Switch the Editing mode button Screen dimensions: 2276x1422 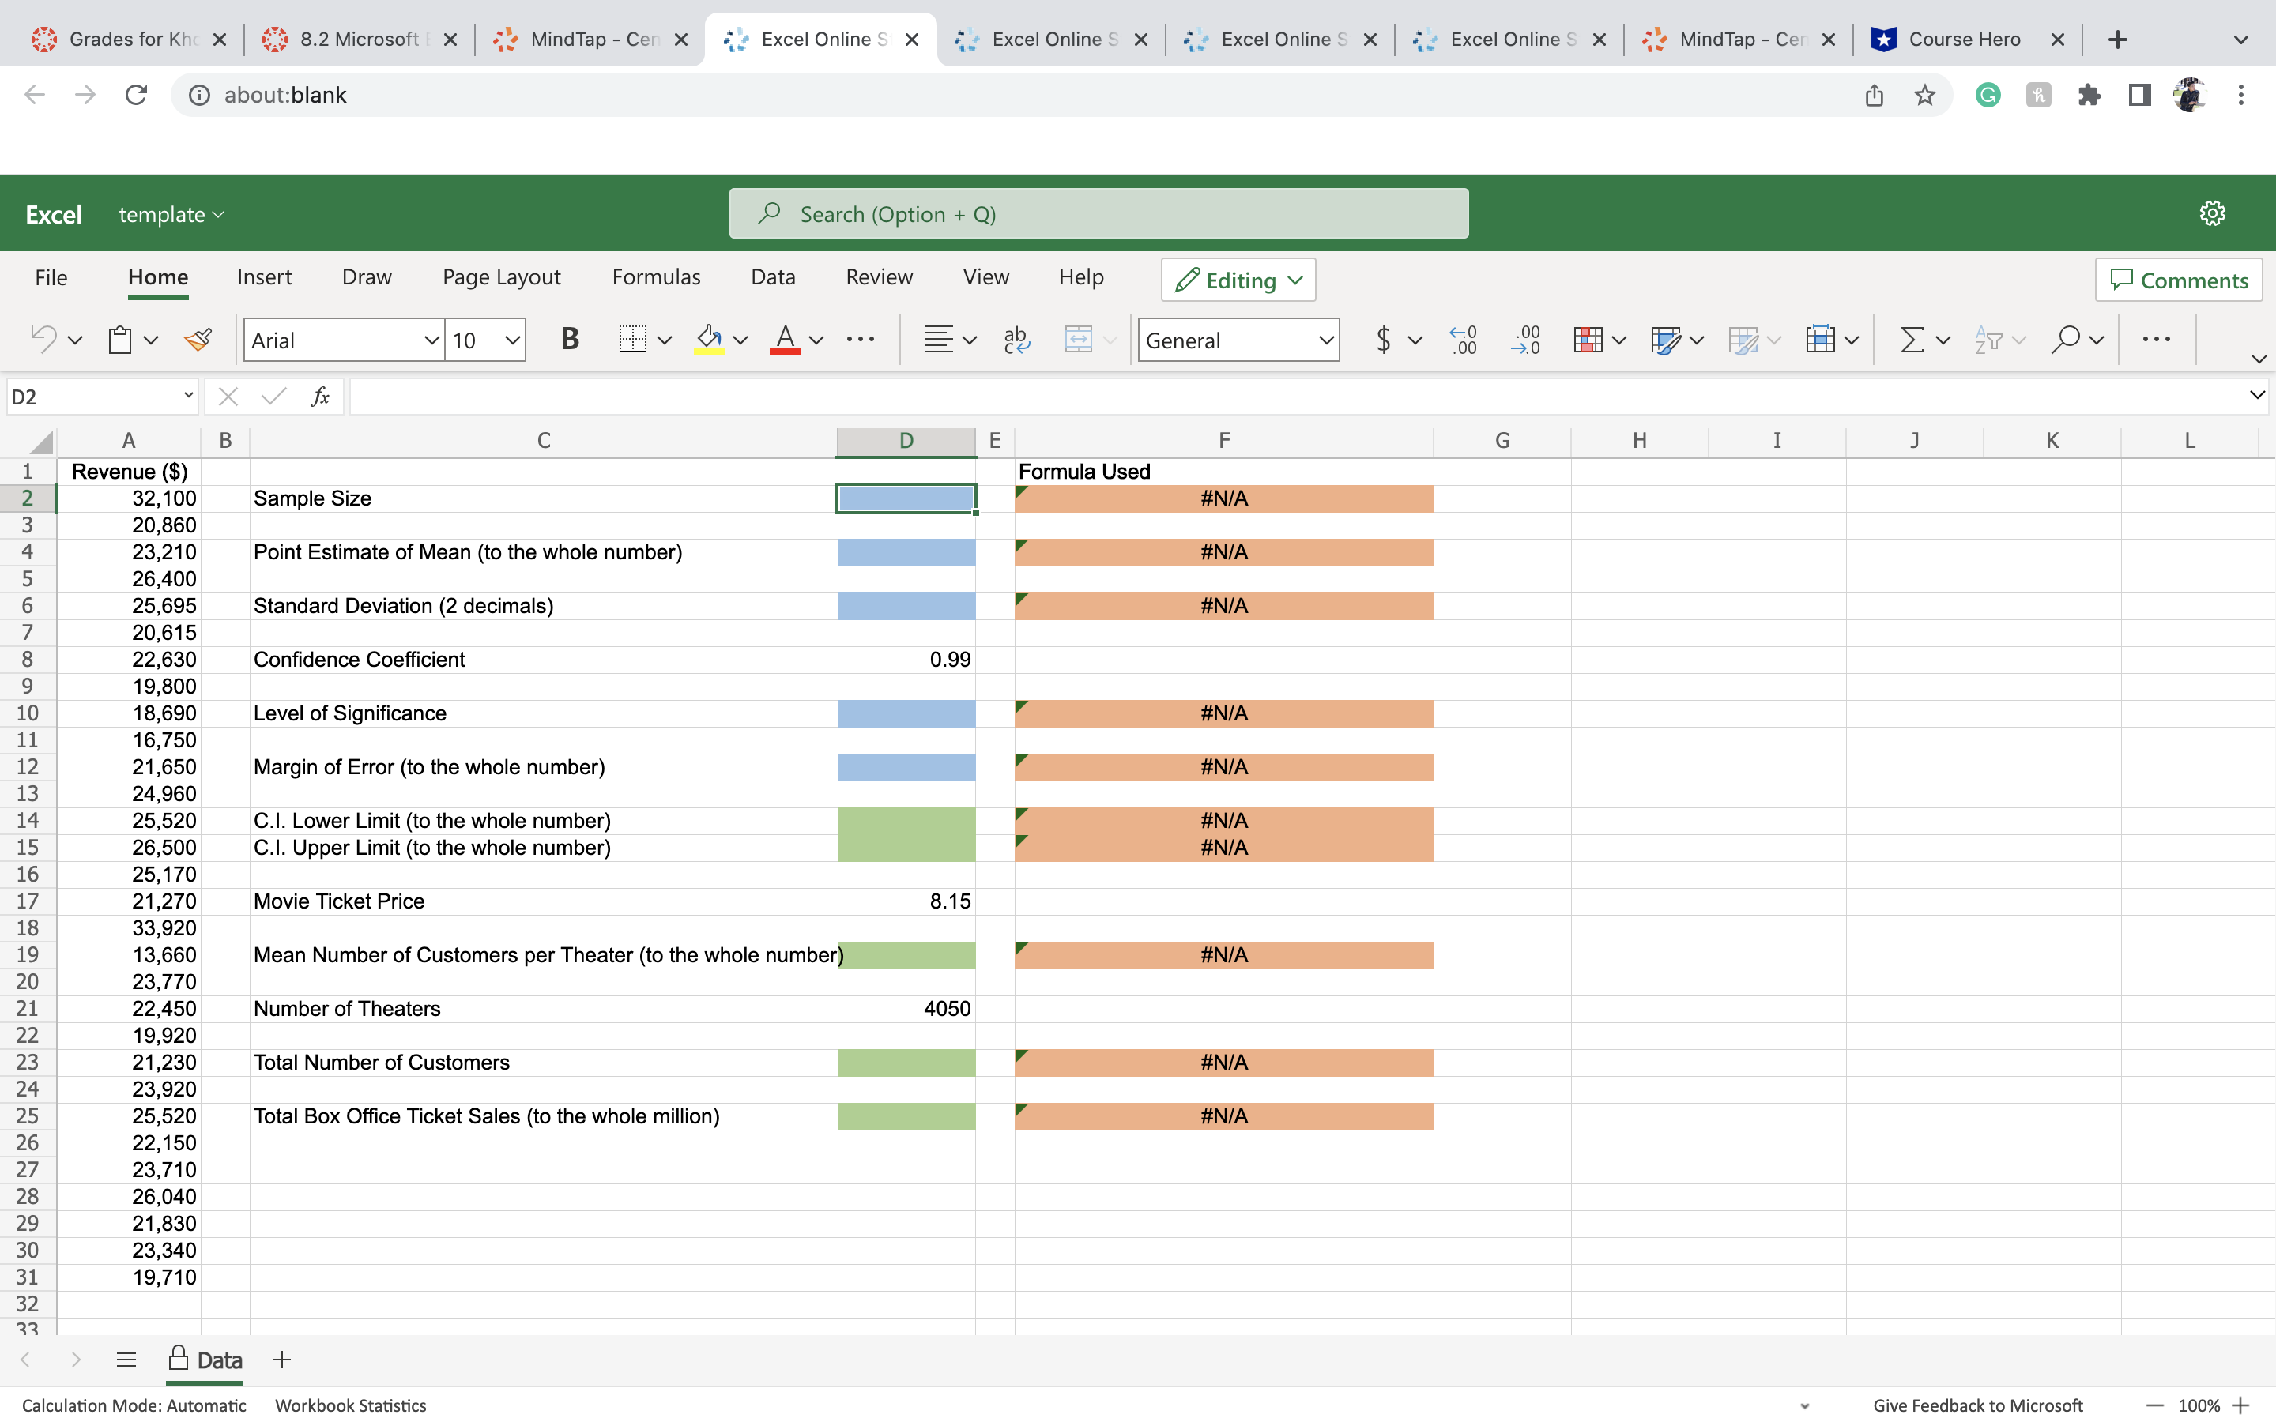tap(1238, 280)
